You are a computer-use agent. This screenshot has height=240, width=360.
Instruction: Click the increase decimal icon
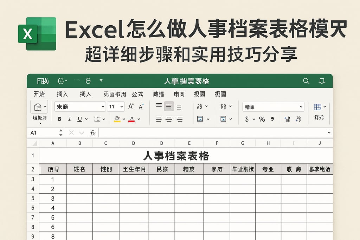(288, 119)
